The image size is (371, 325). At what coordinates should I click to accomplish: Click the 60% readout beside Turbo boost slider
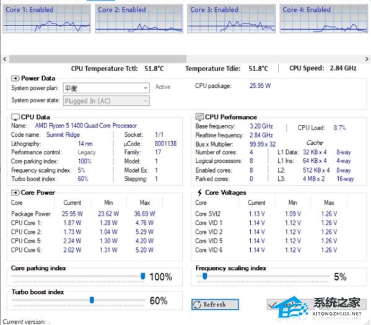point(159,301)
